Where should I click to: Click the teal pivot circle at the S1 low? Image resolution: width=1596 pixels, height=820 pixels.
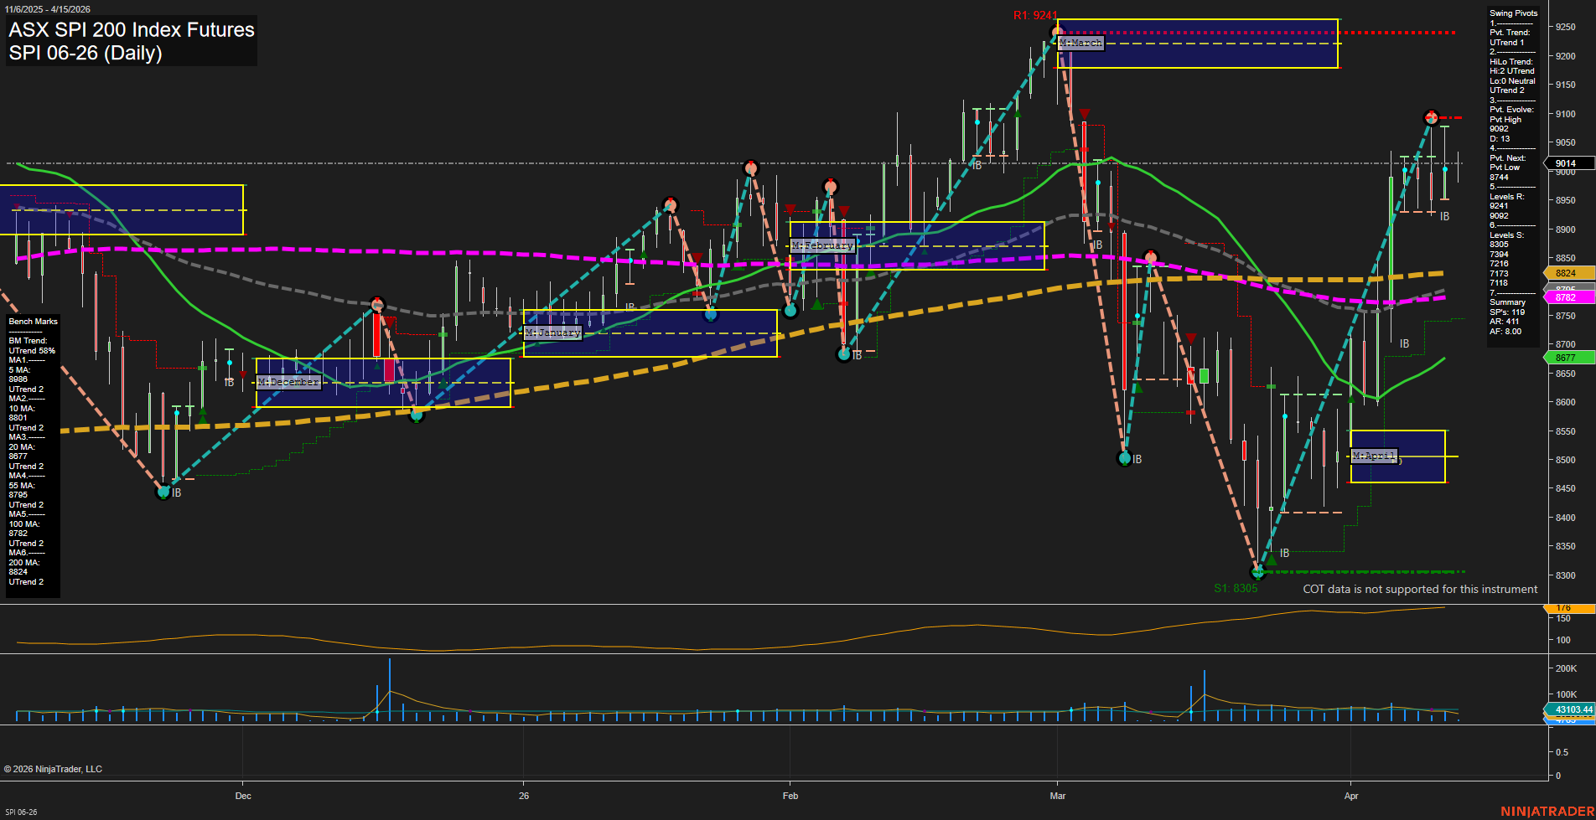[x=1258, y=572]
